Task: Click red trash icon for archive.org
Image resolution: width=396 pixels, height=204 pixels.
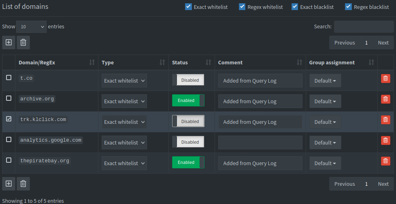Action: pos(385,99)
